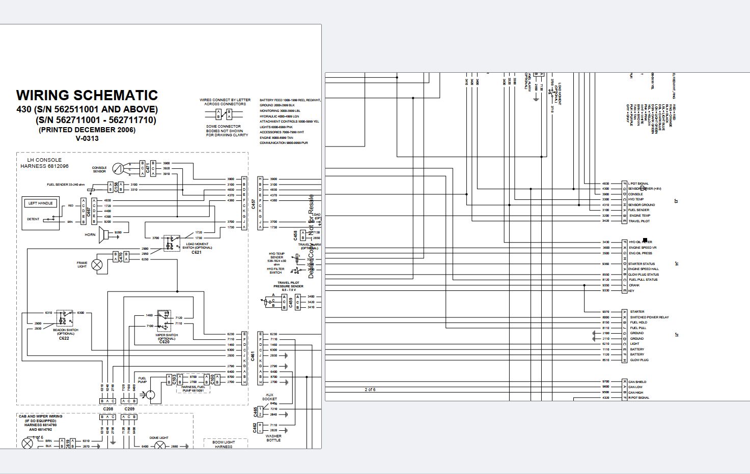
Task: Click the C620 label under wiper switch
Action: pos(164,342)
